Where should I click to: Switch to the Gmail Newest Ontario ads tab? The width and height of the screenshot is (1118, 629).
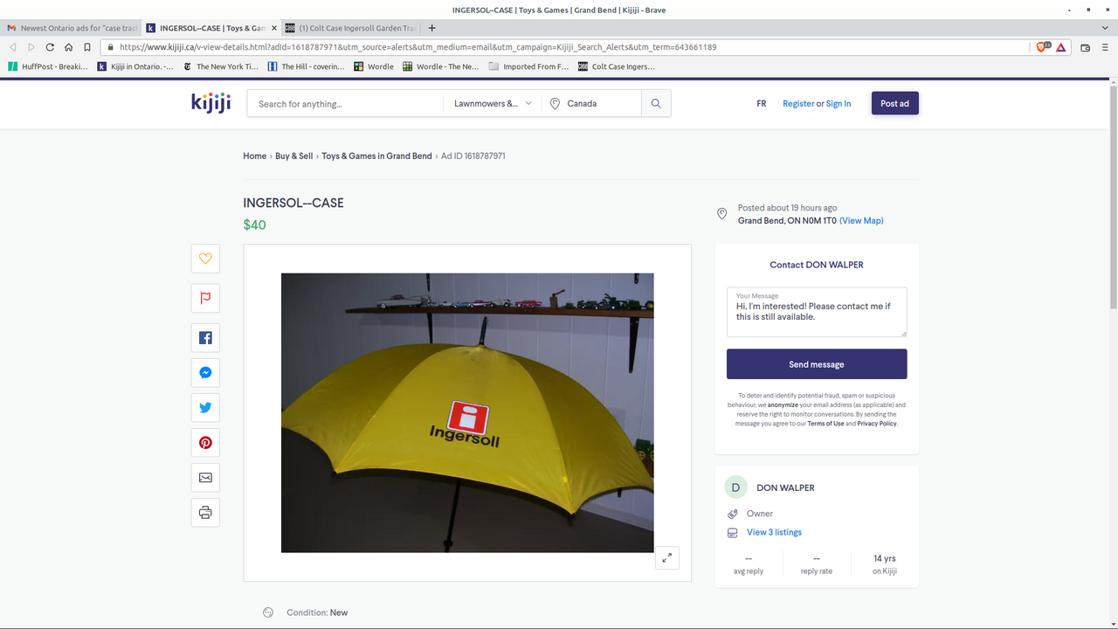tap(72, 28)
